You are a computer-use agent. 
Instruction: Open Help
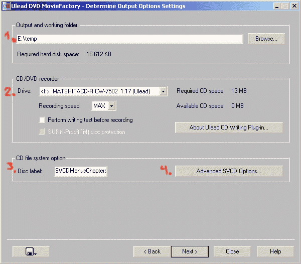(x=275, y=251)
